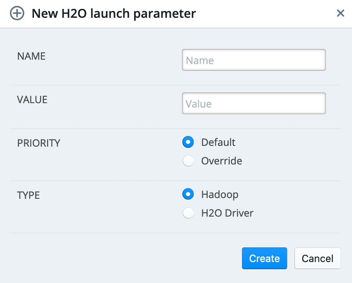This screenshot has height=283, width=352.
Task: Click the 'Override' option label text
Action: click(221, 161)
